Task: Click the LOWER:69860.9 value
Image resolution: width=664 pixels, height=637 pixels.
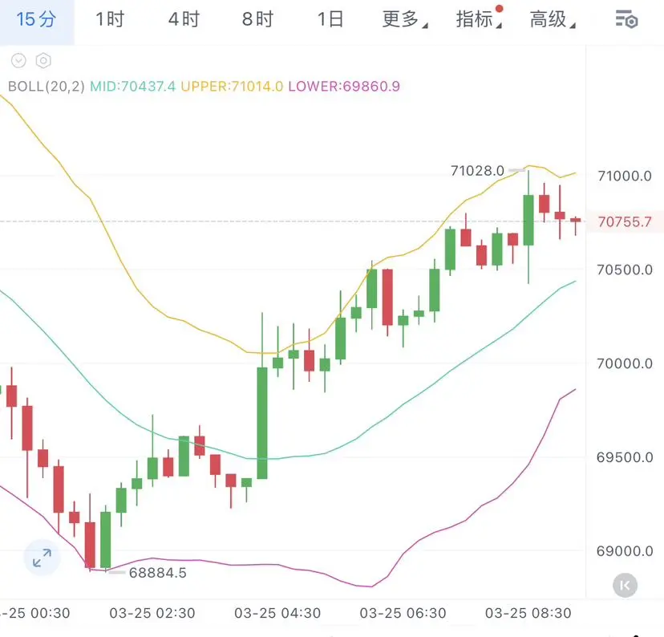Action: point(344,87)
